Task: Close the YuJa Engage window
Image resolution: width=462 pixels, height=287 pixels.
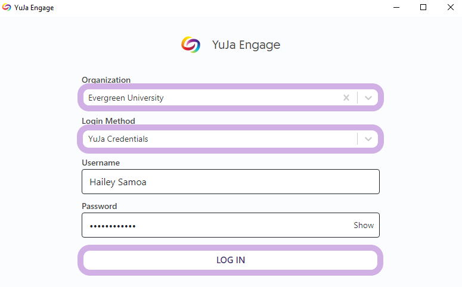Action: [x=450, y=8]
